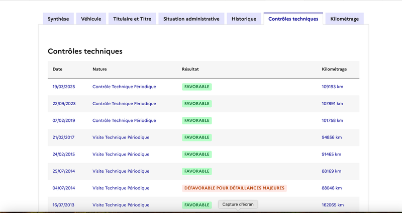Viewport: 402px width, 213px height.
Task: Click the FAVORABLE badge for 22/09/2023
Action: point(197,104)
